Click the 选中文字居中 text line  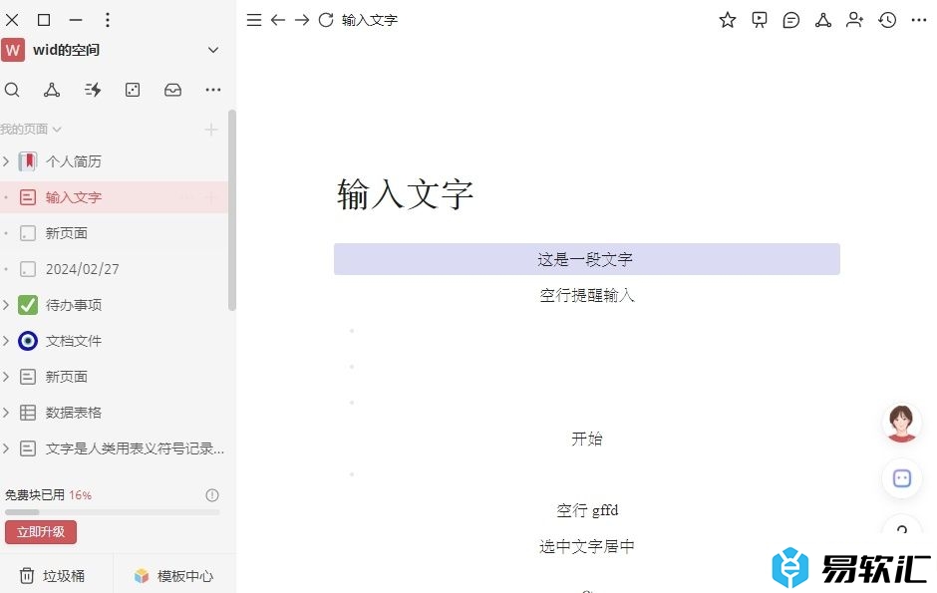tap(587, 546)
